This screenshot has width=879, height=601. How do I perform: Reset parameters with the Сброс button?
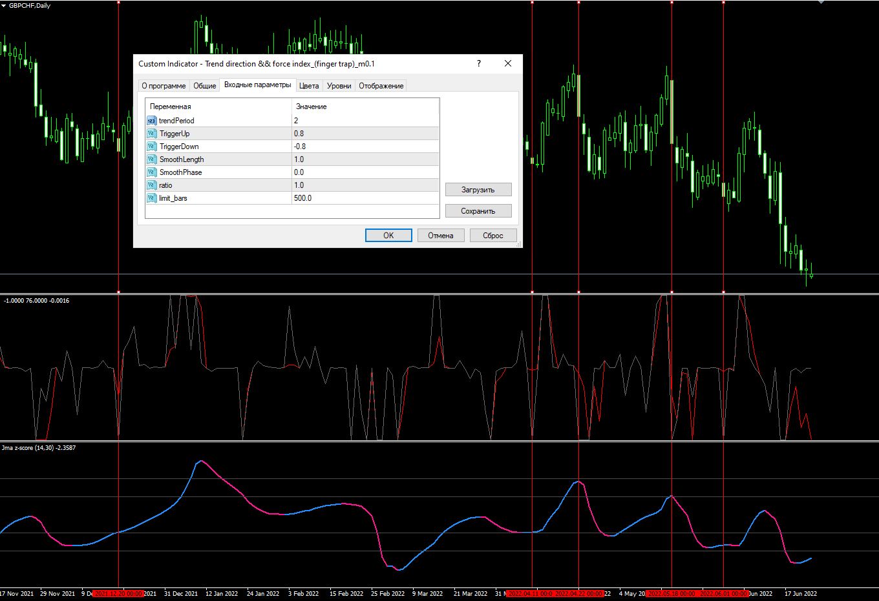pyautogui.click(x=492, y=236)
